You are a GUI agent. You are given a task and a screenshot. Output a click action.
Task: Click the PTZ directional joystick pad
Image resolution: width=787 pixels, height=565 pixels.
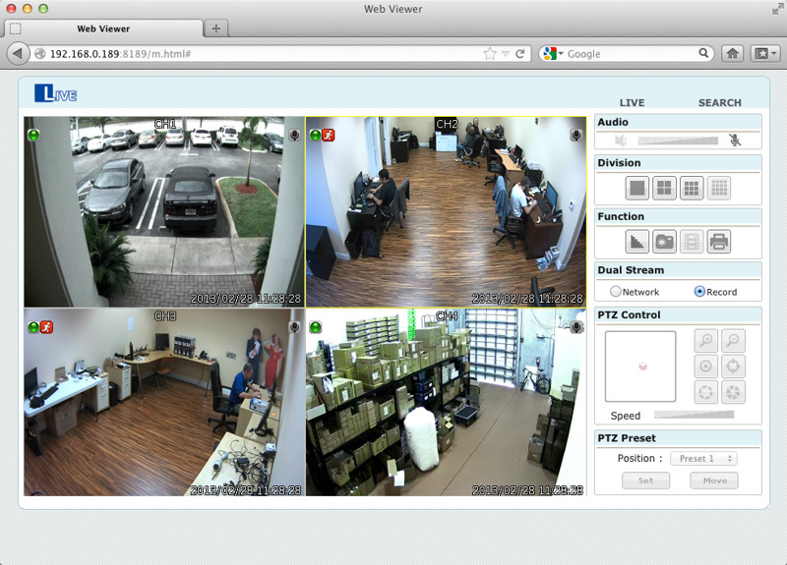(640, 366)
